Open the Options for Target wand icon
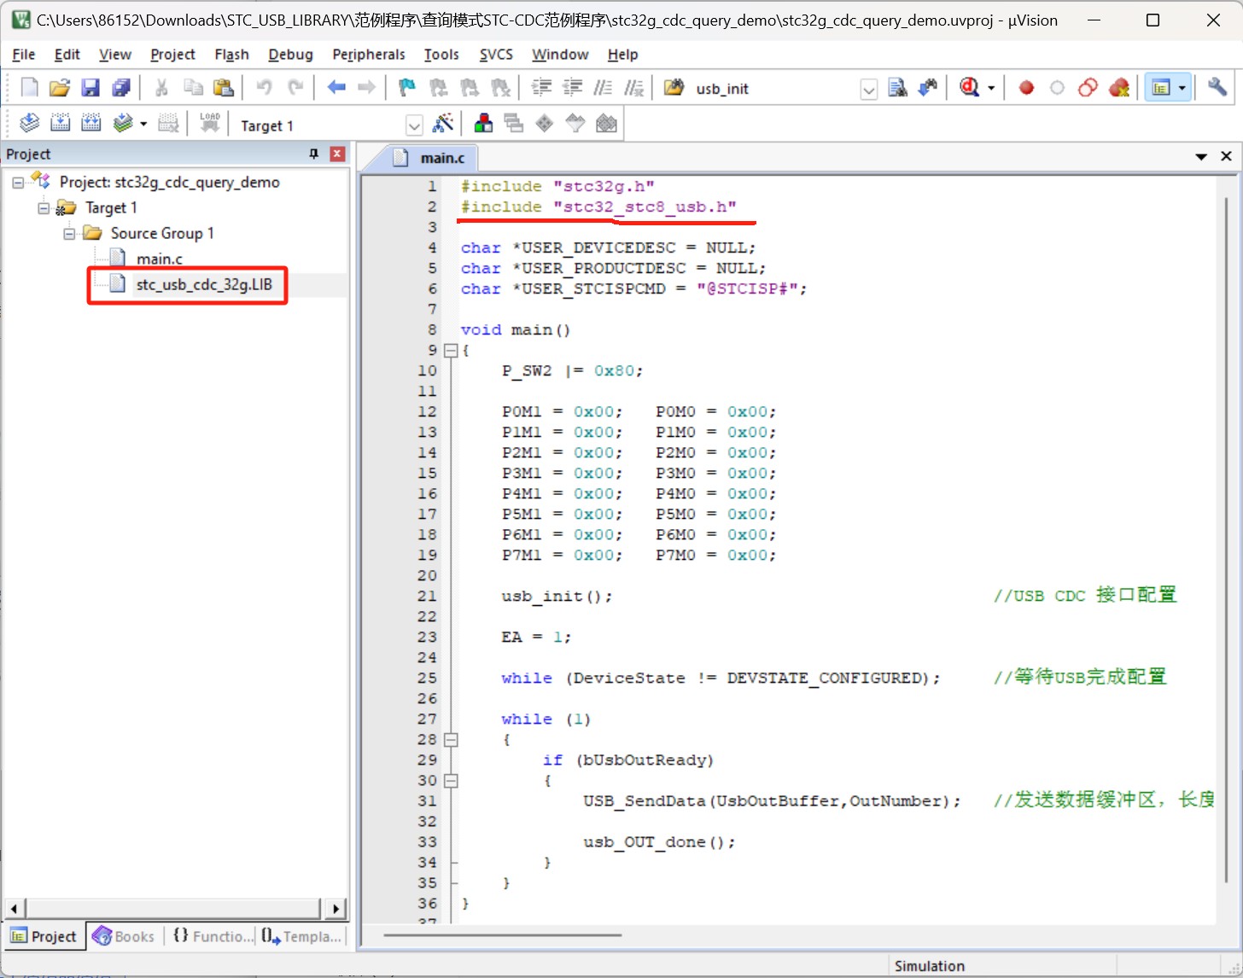Image resolution: width=1243 pixels, height=978 pixels. tap(442, 124)
